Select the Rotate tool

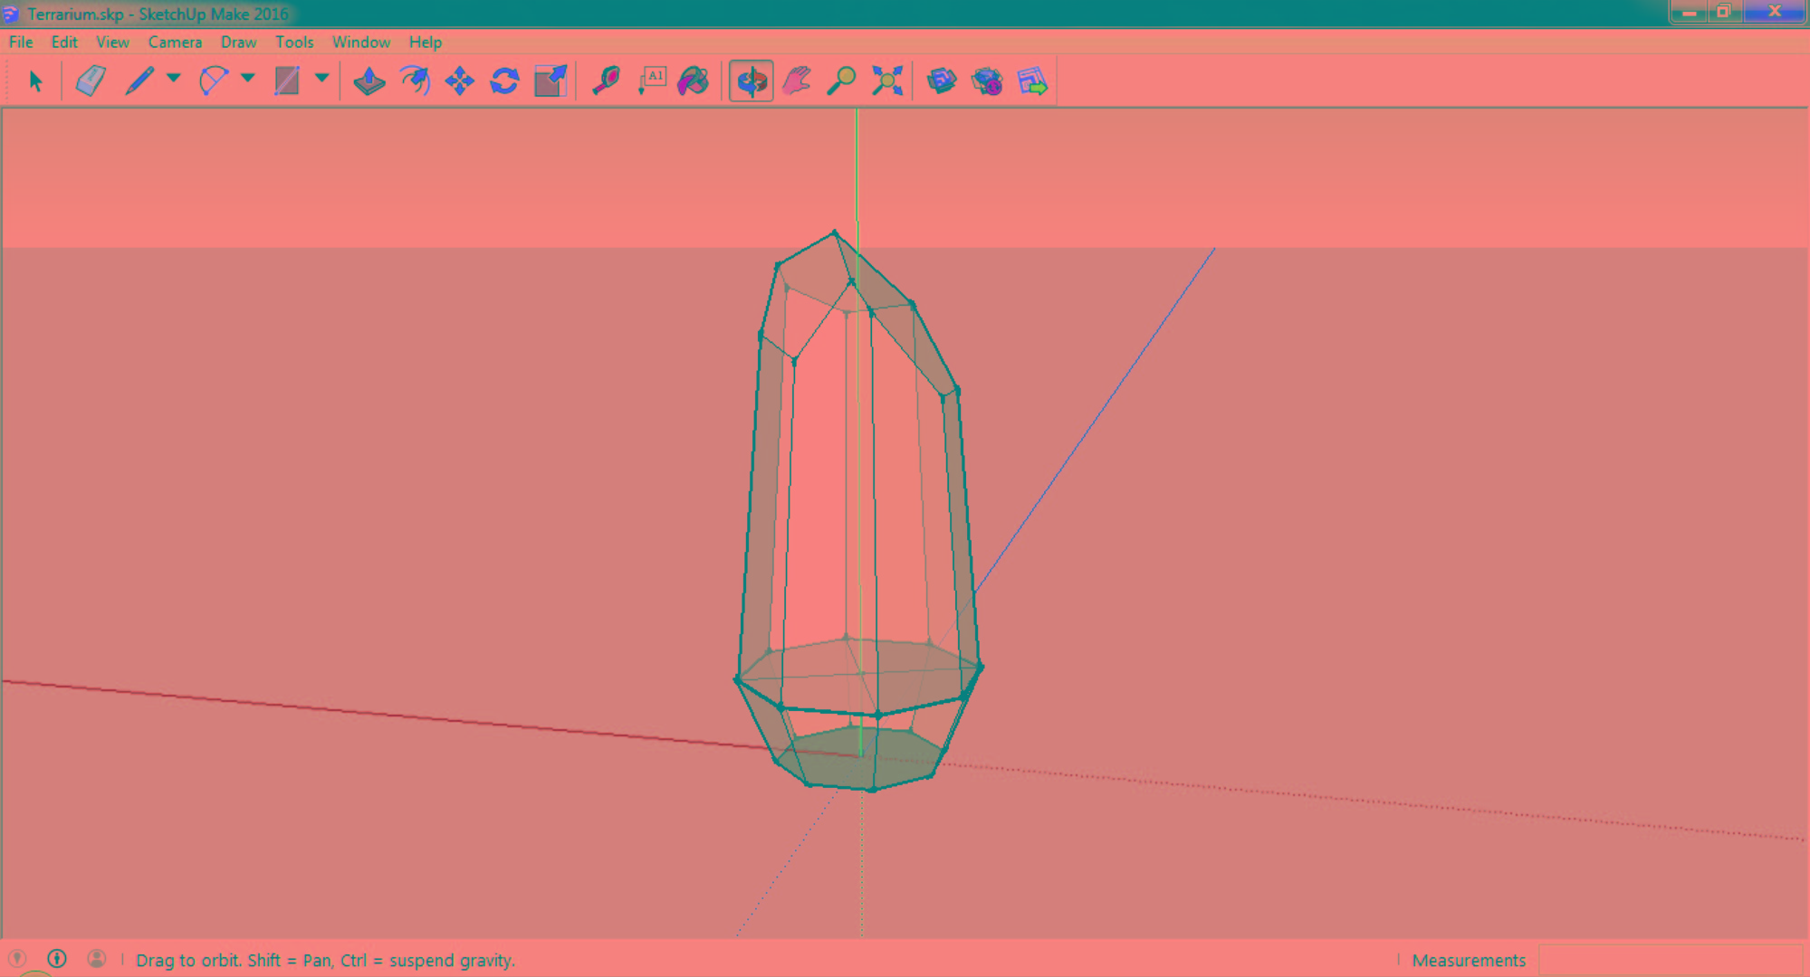coord(504,81)
